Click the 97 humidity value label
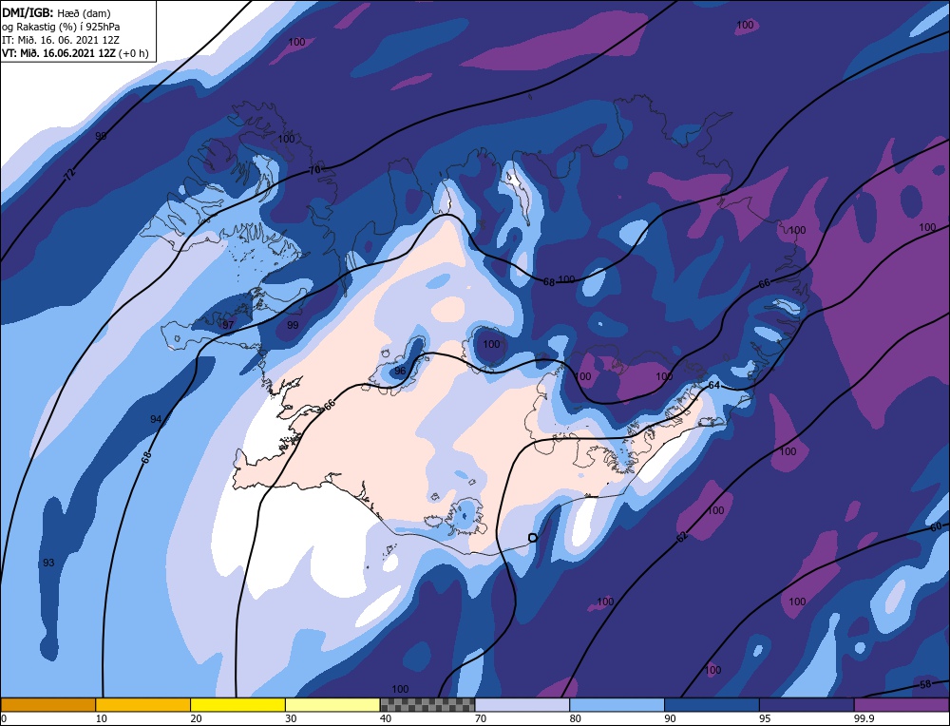 (228, 325)
